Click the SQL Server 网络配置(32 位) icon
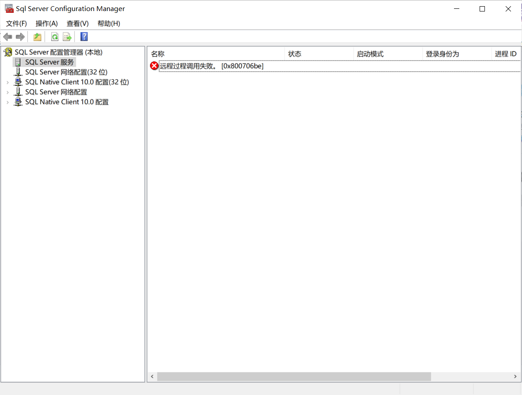The height and width of the screenshot is (395, 522). tap(19, 72)
